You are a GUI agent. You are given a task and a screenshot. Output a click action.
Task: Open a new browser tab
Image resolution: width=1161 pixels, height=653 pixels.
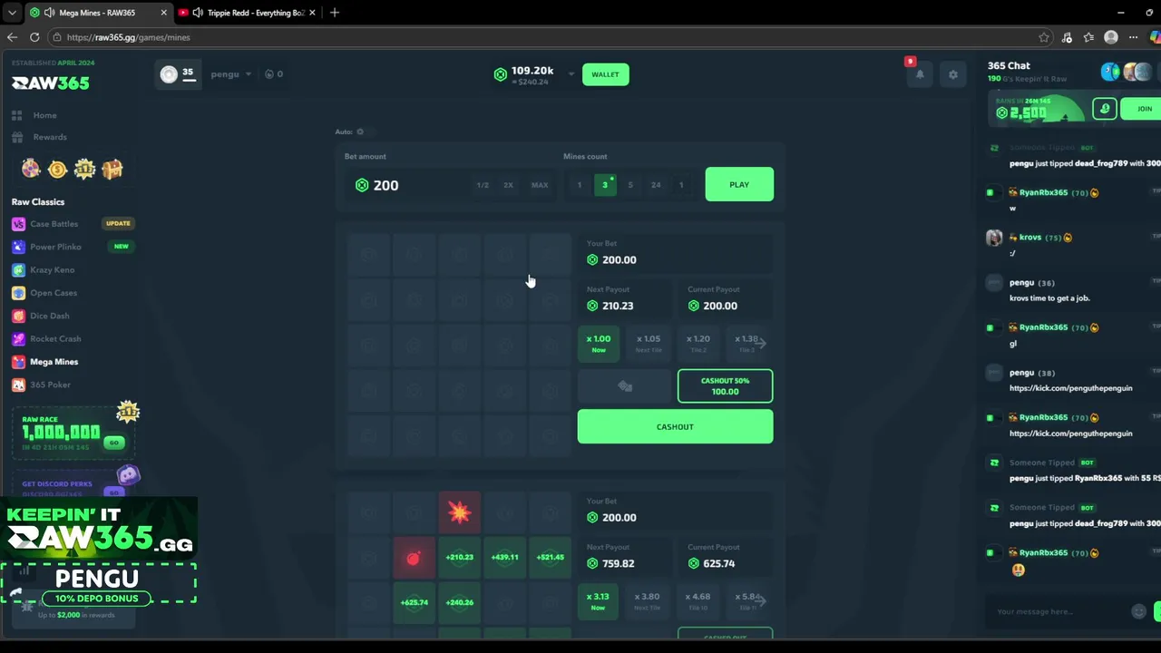click(334, 13)
